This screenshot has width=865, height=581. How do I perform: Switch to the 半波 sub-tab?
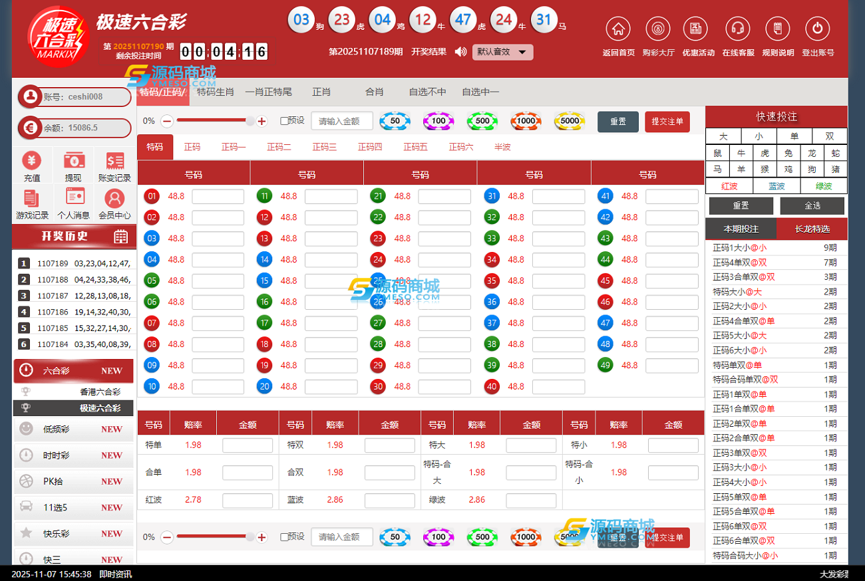coord(502,147)
